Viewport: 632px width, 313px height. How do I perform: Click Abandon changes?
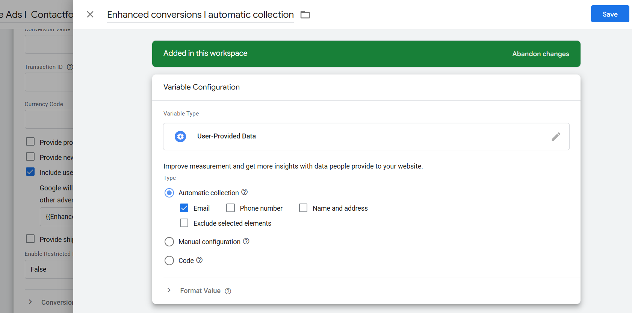click(541, 54)
